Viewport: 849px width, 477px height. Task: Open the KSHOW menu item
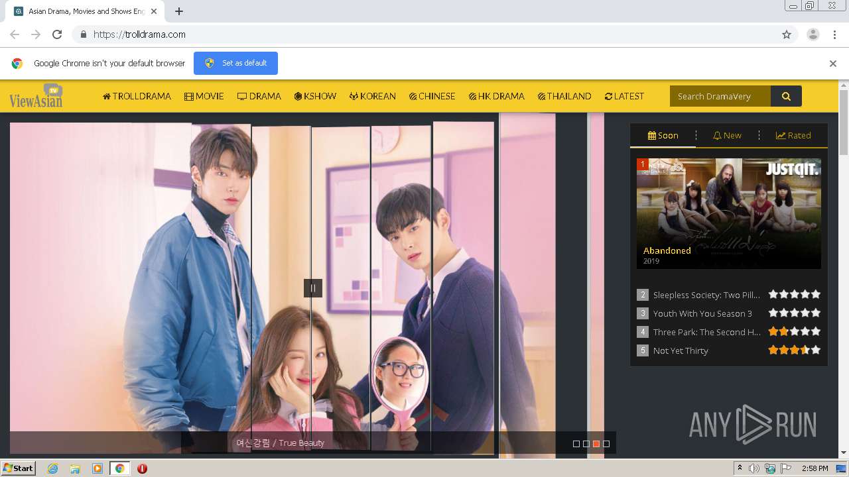point(315,97)
